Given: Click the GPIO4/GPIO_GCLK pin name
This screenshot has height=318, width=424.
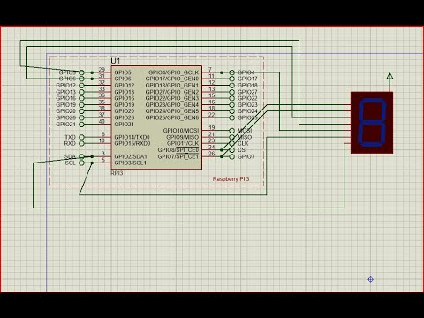Looking at the screenshot, I should click(x=173, y=72).
